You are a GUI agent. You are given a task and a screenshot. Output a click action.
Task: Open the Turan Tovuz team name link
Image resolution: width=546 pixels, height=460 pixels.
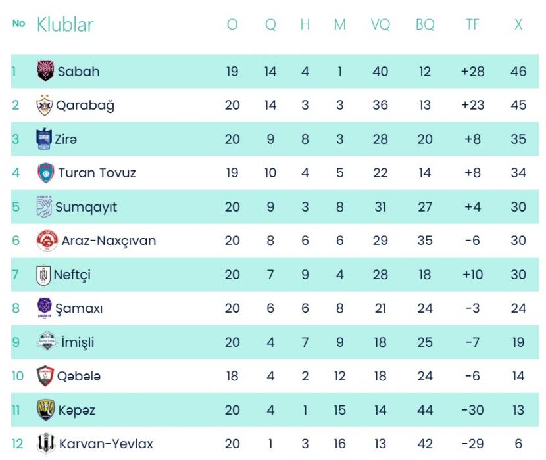97,173
